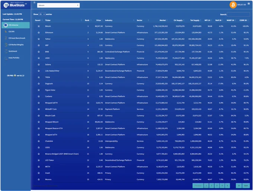The width and height of the screenshot is (253, 191).
Task: Click the small icon at top-right corner
Action: tap(249, 4)
